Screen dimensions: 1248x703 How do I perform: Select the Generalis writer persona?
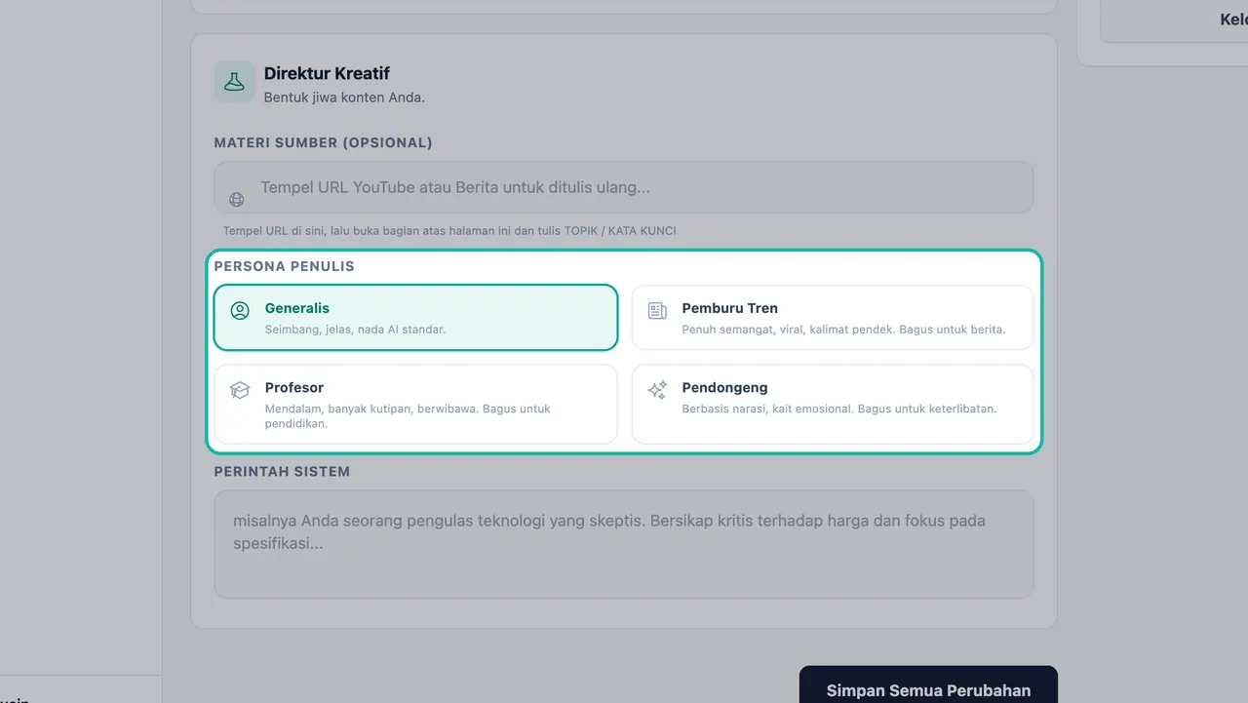tap(416, 317)
